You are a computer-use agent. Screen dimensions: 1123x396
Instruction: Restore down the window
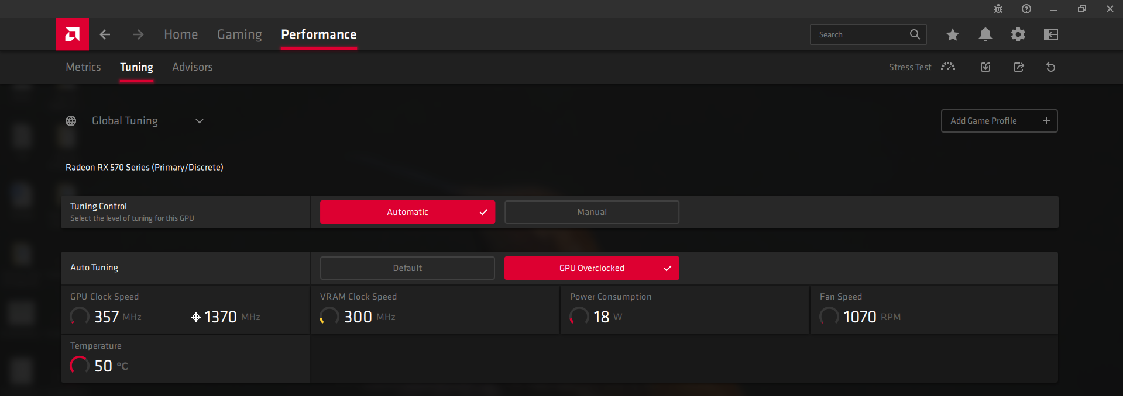[x=1082, y=9]
